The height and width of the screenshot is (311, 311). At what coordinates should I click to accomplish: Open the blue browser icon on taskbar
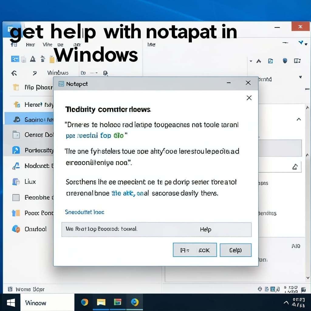click(135, 302)
